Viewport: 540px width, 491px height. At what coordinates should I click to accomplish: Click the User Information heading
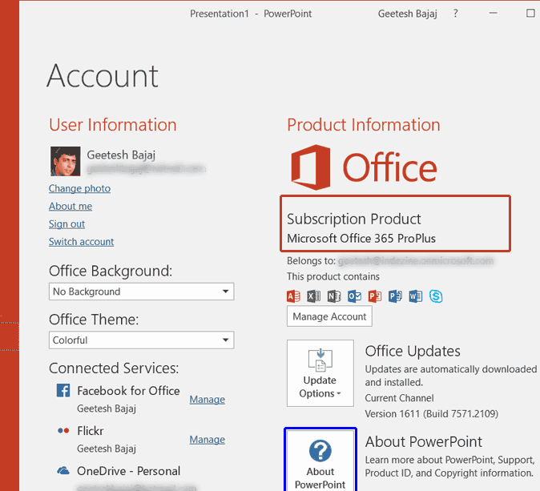tap(113, 125)
